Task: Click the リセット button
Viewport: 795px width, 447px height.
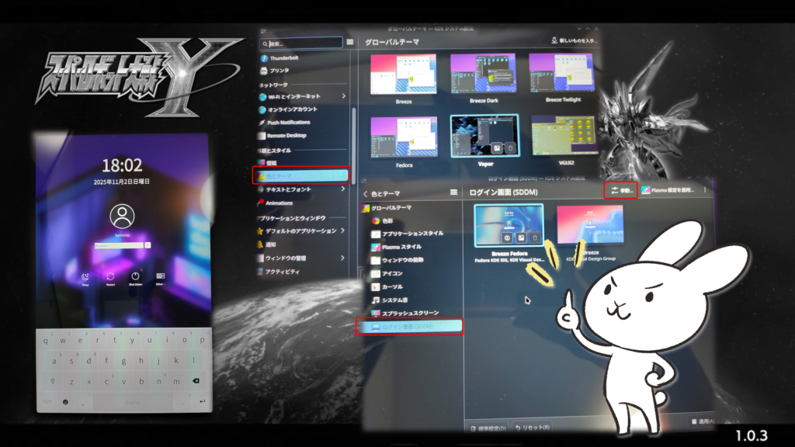Action: tap(532, 428)
